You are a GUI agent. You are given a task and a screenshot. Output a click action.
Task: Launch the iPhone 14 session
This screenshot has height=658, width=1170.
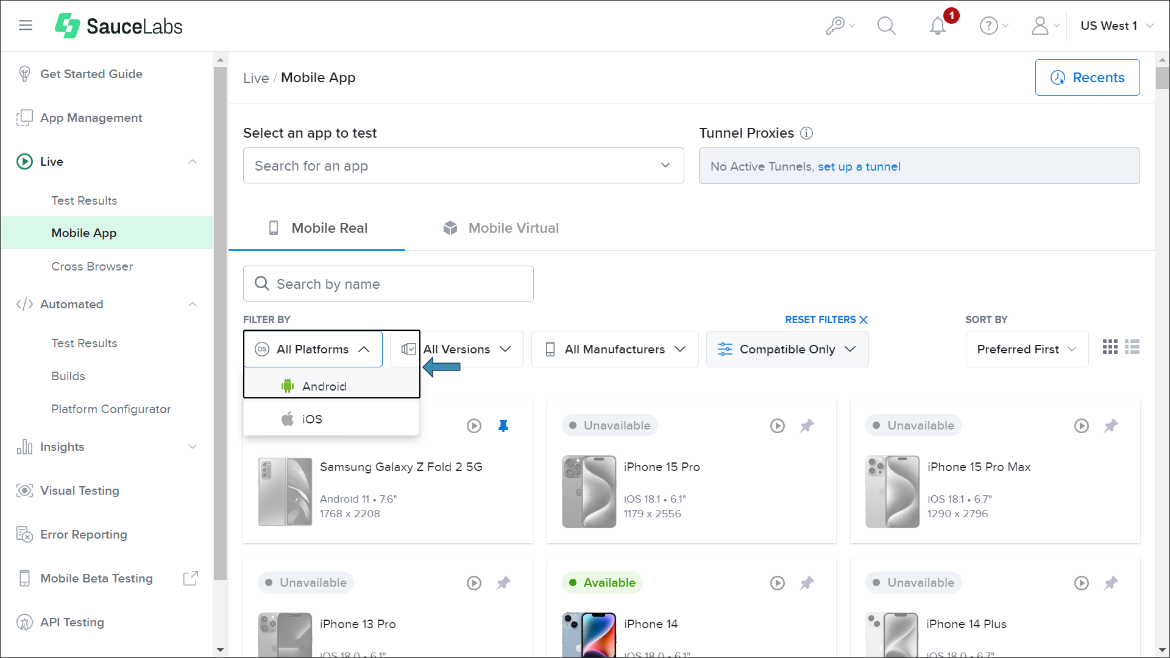click(x=778, y=583)
